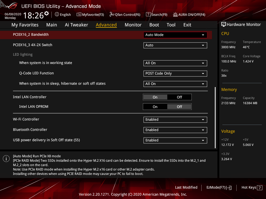
Task: Select PCIEX16_2 Bandwidth row label
Action: point(31,34)
